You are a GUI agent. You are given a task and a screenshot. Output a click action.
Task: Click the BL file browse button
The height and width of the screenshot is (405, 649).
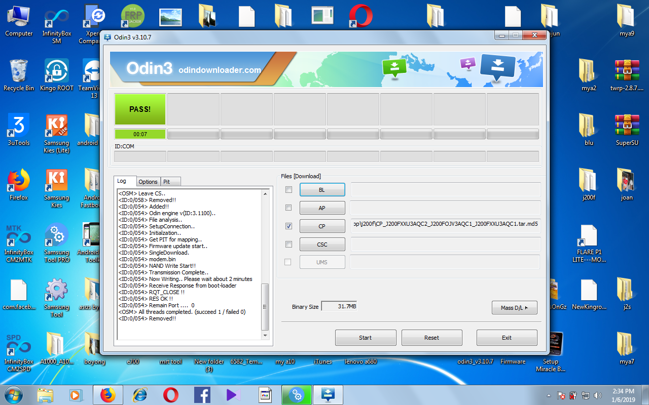click(322, 190)
